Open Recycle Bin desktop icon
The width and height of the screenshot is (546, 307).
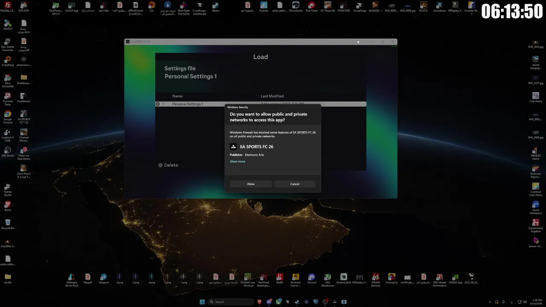click(x=8, y=224)
